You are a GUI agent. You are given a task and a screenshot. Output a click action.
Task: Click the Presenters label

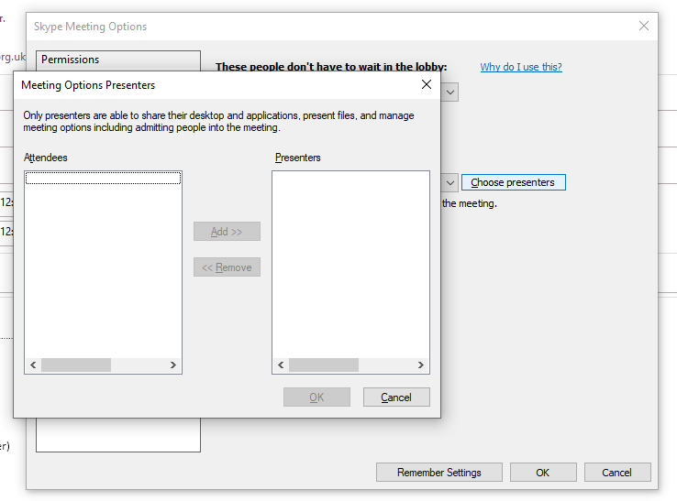click(x=297, y=158)
